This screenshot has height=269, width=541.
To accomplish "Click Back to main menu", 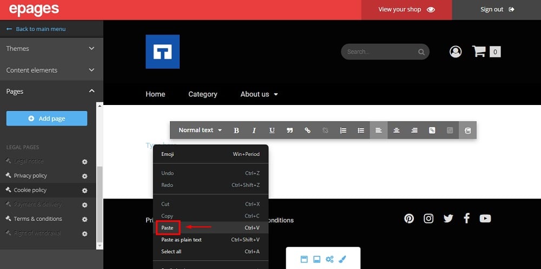I will point(36,29).
